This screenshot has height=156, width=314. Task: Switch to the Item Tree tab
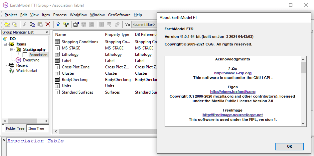click(x=36, y=128)
